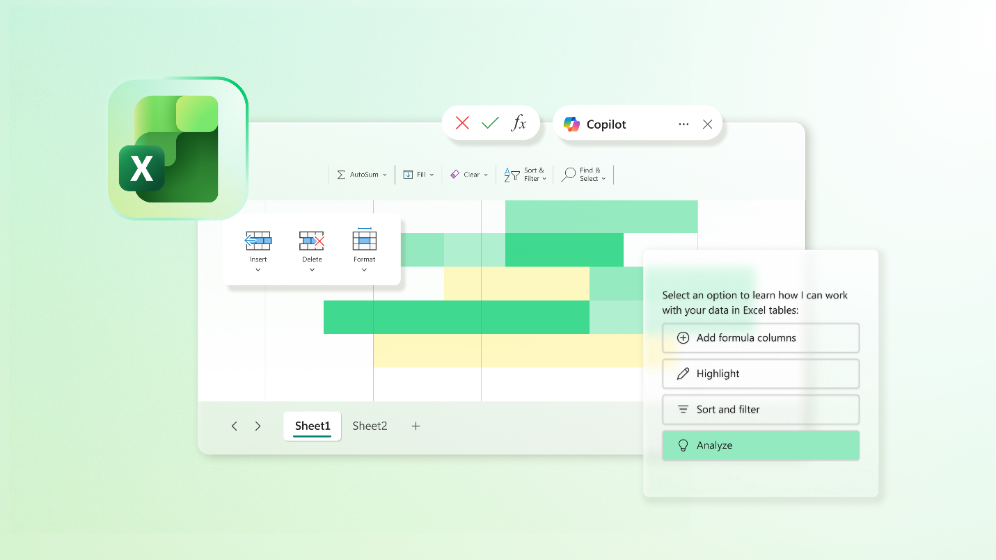The image size is (996, 560).
Task: Expand the Format chevron
Action: (364, 270)
